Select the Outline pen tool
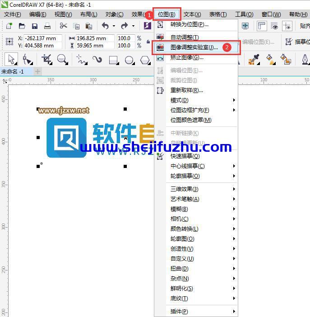The width and height of the screenshot is (310, 317). [x=305, y=60]
